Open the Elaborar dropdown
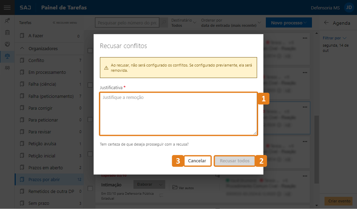Image resolution: width=357 pixels, height=209 pixels. pos(150,185)
